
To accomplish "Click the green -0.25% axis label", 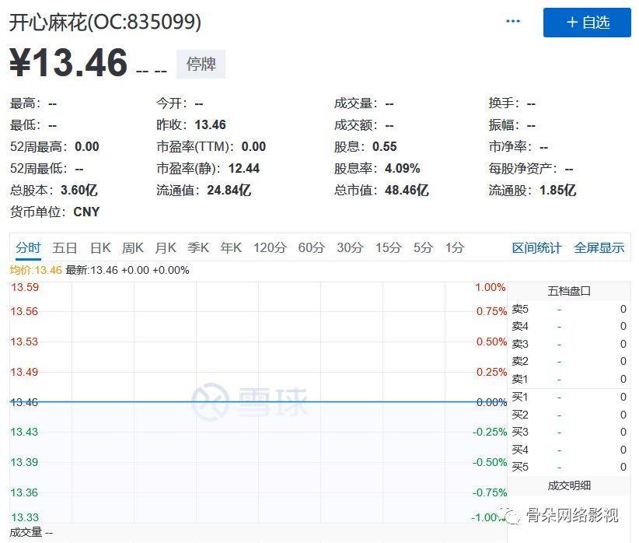I will coord(490,432).
